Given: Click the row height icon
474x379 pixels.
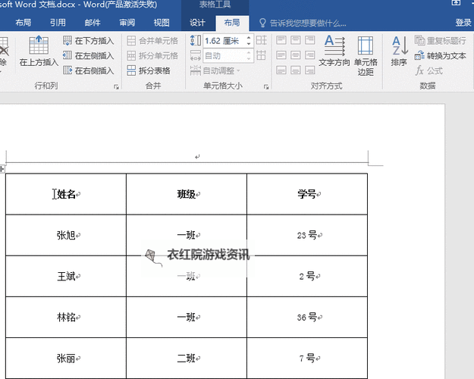Looking at the screenshot, I should tap(196, 40).
